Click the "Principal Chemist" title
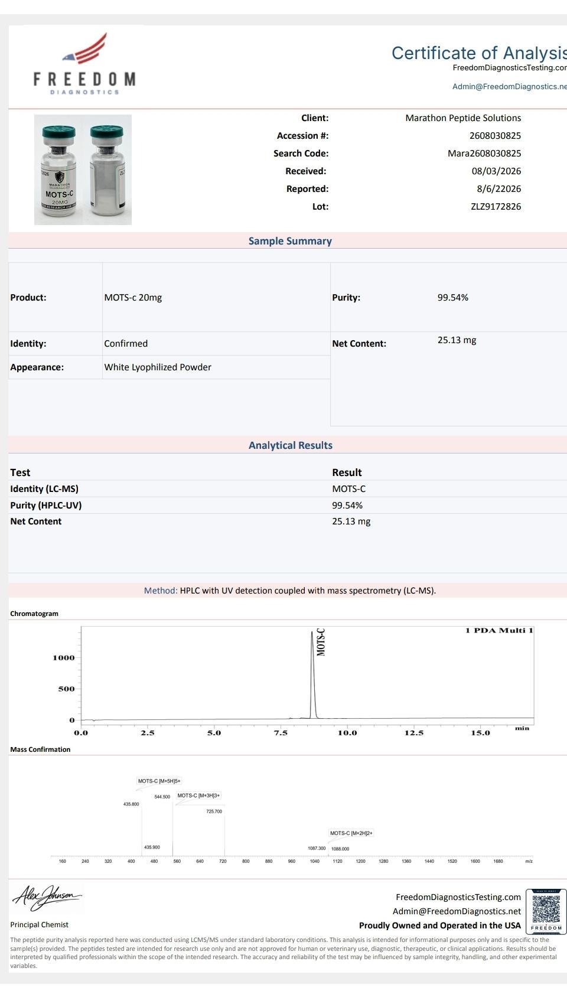The image size is (567, 1004). pos(39,925)
